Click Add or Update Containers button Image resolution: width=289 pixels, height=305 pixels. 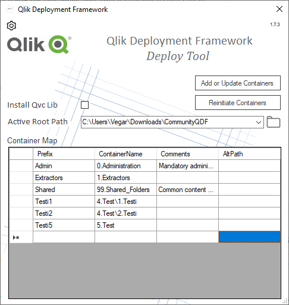pyautogui.click(x=238, y=83)
